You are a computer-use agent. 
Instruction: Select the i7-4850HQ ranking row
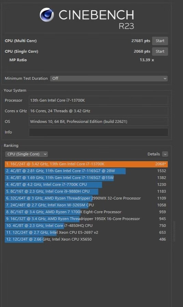click(86, 226)
